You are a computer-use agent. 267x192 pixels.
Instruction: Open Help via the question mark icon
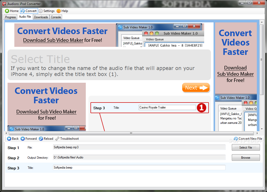62,11
